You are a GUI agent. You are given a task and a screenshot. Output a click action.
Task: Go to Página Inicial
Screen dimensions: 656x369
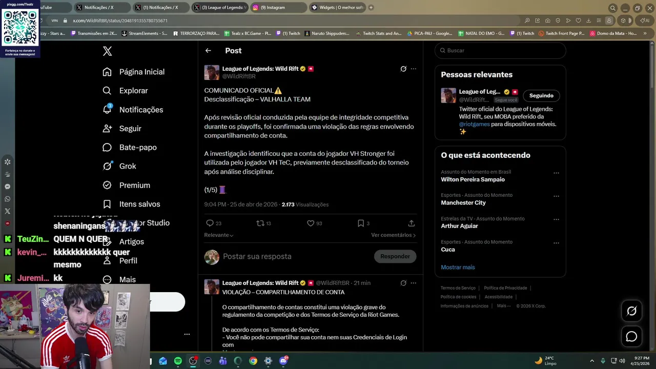tap(134, 72)
